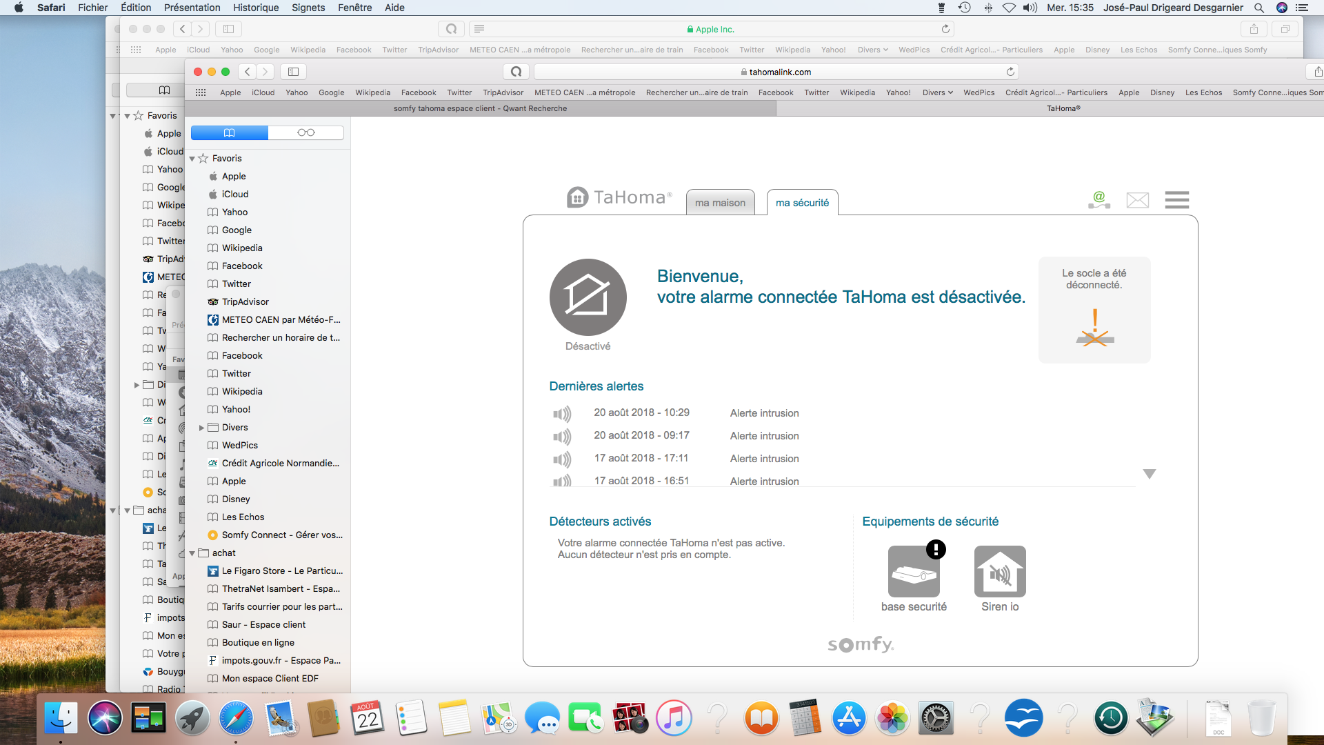This screenshot has height=745, width=1324.
Task: Switch sidebar to Reading List view
Action: [x=305, y=132]
